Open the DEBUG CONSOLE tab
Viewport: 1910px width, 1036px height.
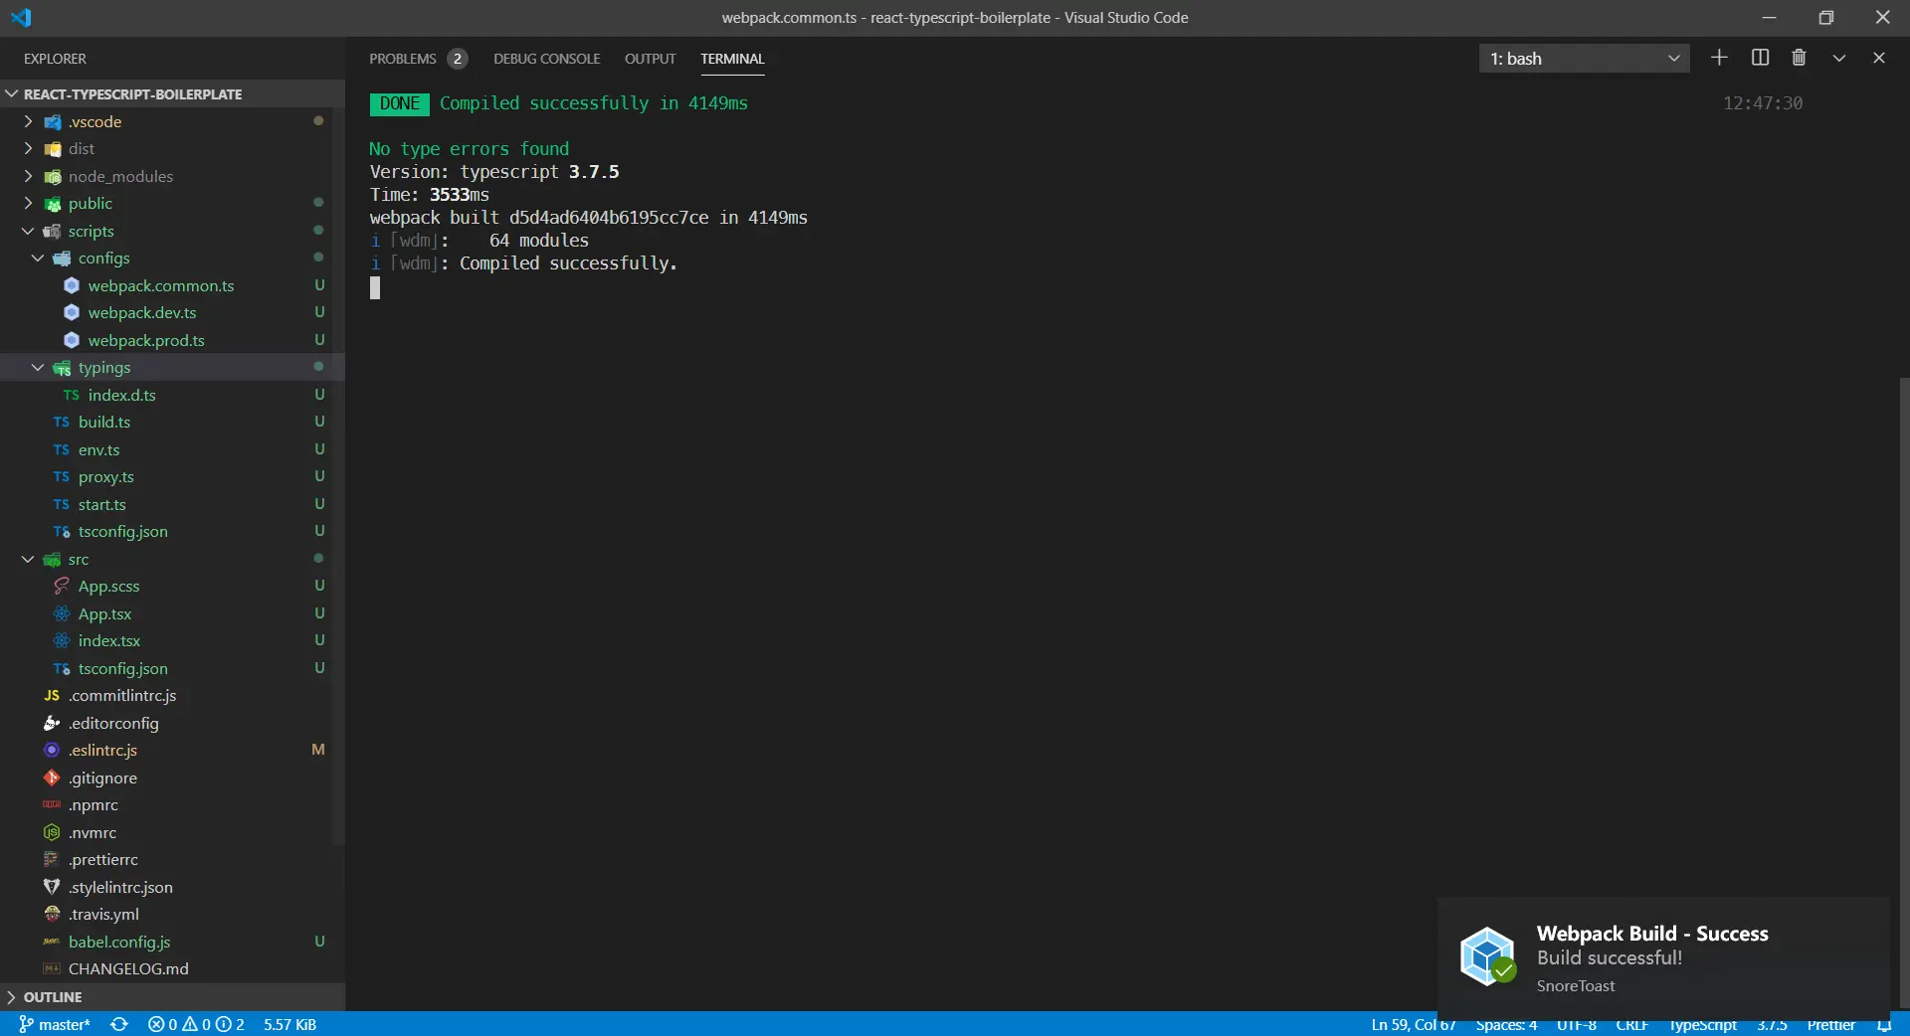546,59
